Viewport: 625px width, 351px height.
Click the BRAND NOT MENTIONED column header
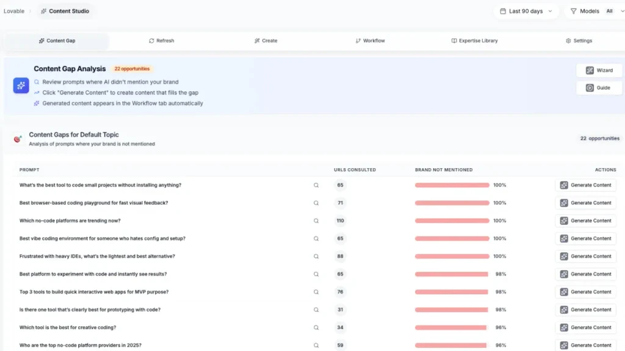pos(444,170)
